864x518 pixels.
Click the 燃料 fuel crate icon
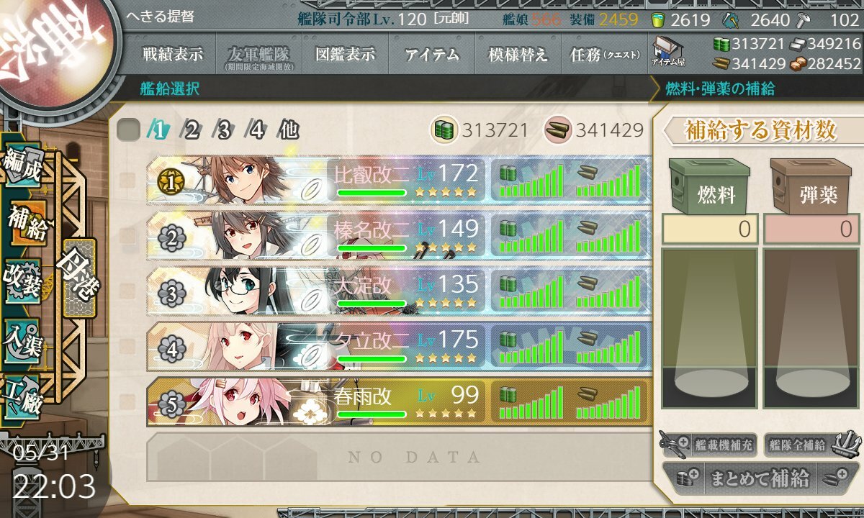[709, 186]
